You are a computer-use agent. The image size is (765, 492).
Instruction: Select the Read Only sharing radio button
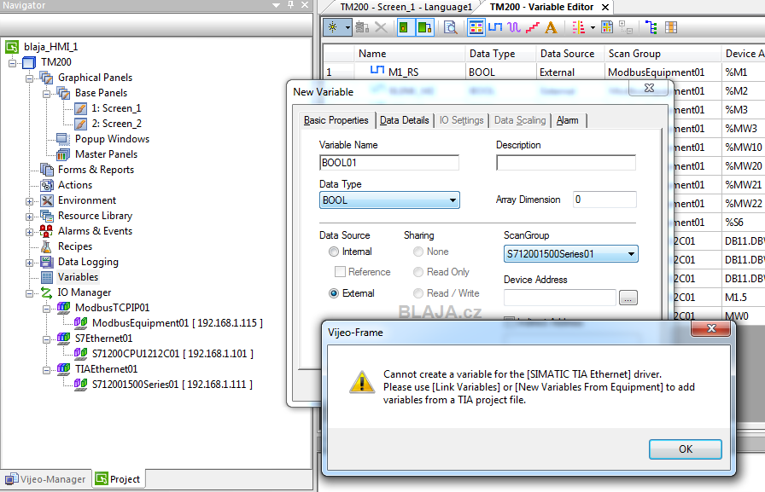418,272
